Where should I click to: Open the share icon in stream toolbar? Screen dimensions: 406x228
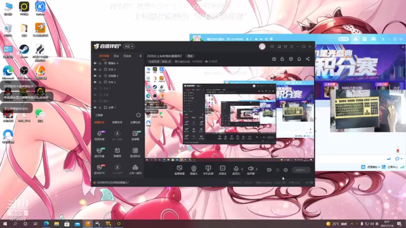click(x=308, y=59)
